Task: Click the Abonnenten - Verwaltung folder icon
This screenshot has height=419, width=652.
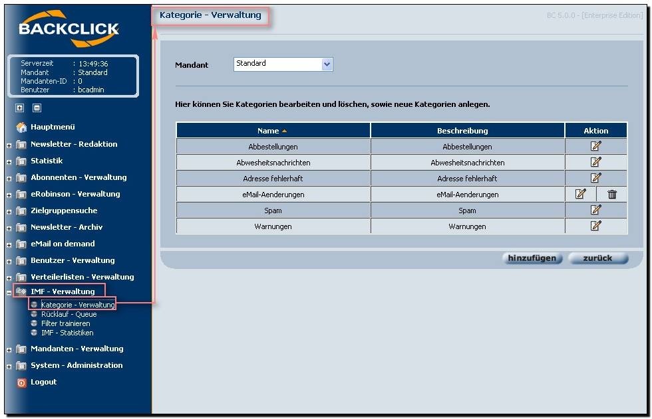Action: pyautogui.click(x=21, y=177)
